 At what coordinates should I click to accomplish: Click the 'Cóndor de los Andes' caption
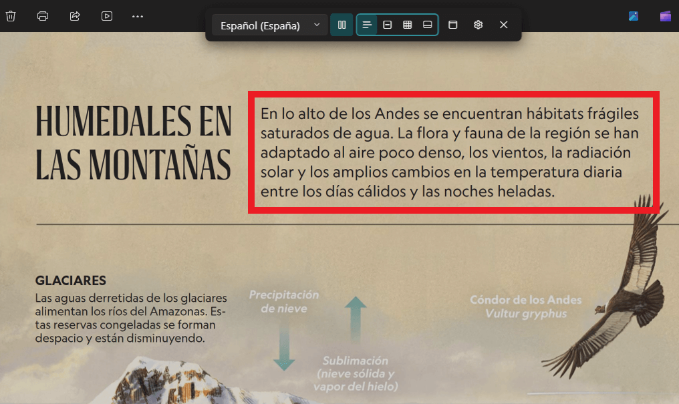click(526, 300)
